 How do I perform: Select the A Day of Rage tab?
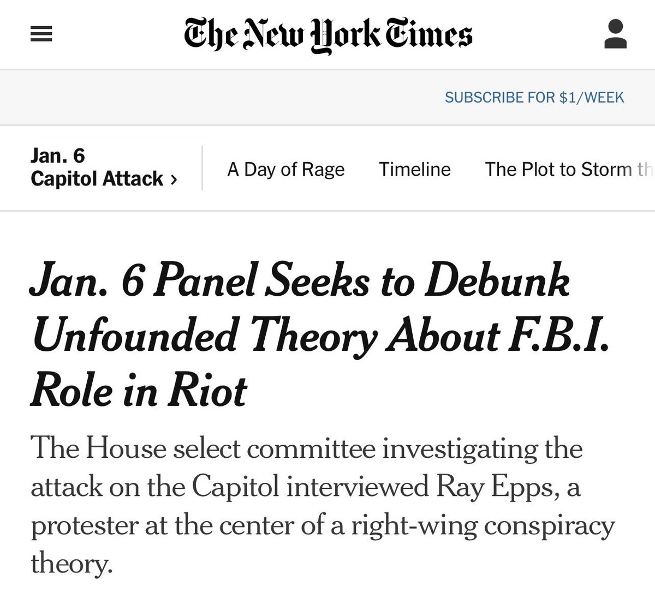(x=285, y=170)
